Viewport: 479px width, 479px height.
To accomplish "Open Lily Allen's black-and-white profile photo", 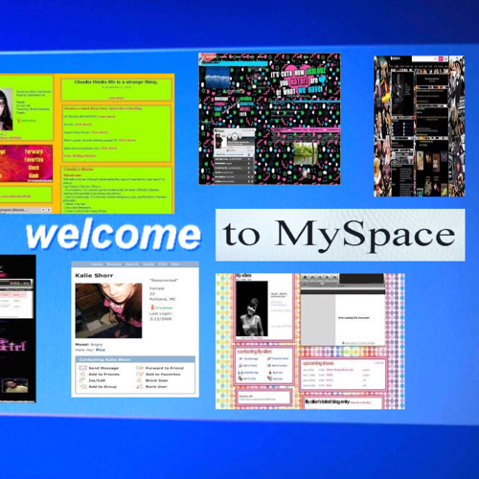I will tap(252, 308).
